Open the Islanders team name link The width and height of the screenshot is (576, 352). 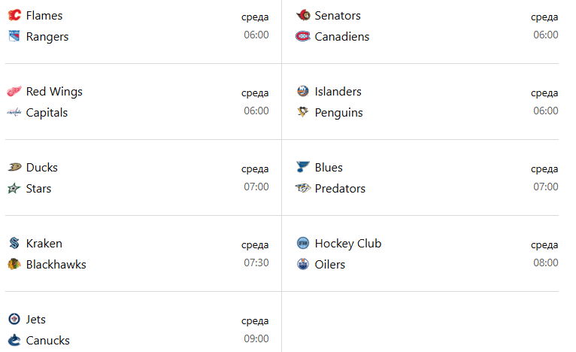tap(338, 92)
